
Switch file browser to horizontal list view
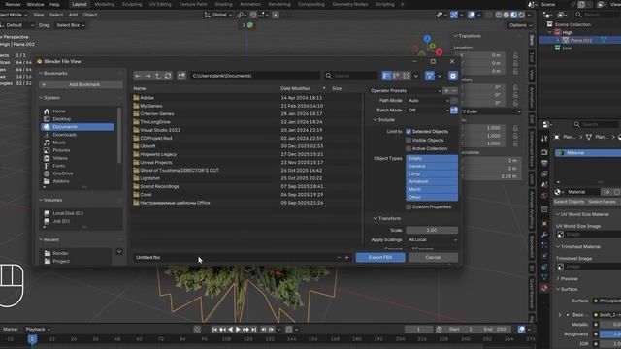(x=397, y=76)
